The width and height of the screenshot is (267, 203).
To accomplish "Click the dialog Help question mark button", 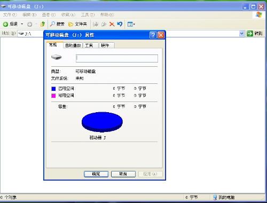I will (x=153, y=35).
